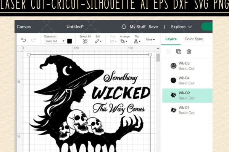Switch to the Color Sync tab
This screenshot has width=229, height=152.
(x=194, y=39)
